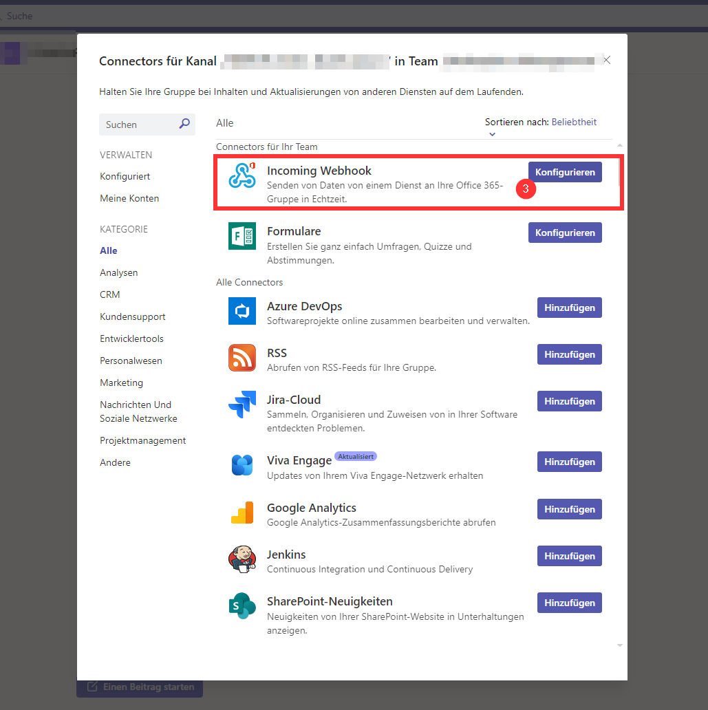The height and width of the screenshot is (710, 708).
Task: Click the SharePoint-Neuigkeiten title text
Action: [330, 601]
